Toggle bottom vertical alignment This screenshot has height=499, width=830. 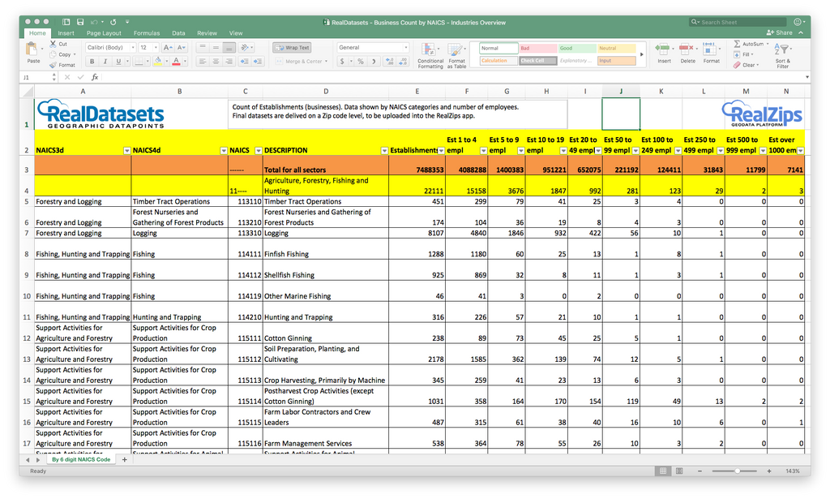point(229,48)
